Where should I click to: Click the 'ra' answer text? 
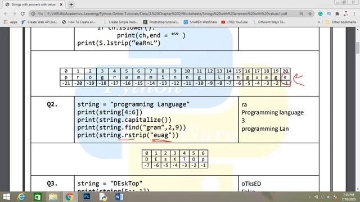pos(244,105)
